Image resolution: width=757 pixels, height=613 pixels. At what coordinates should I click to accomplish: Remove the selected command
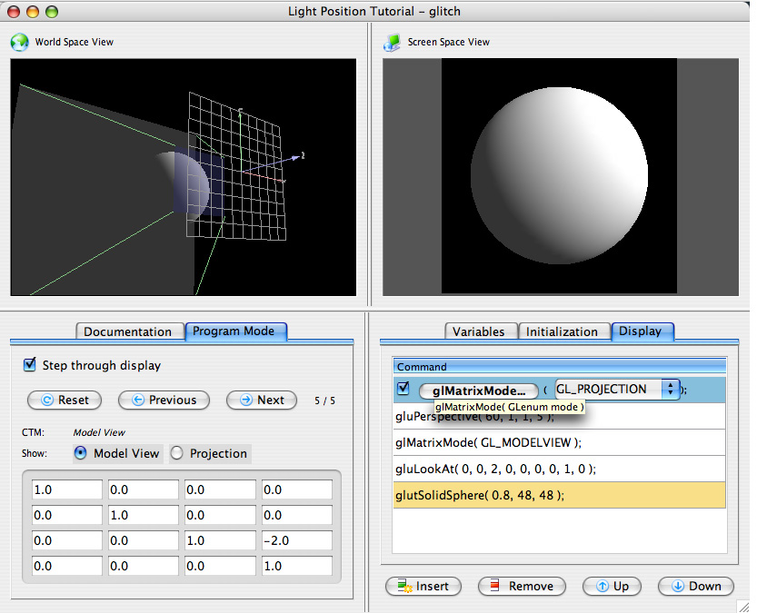(x=522, y=586)
